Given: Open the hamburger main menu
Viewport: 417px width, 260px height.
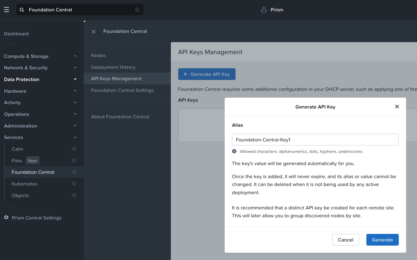Looking at the screenshot, I should coord(7,10).
